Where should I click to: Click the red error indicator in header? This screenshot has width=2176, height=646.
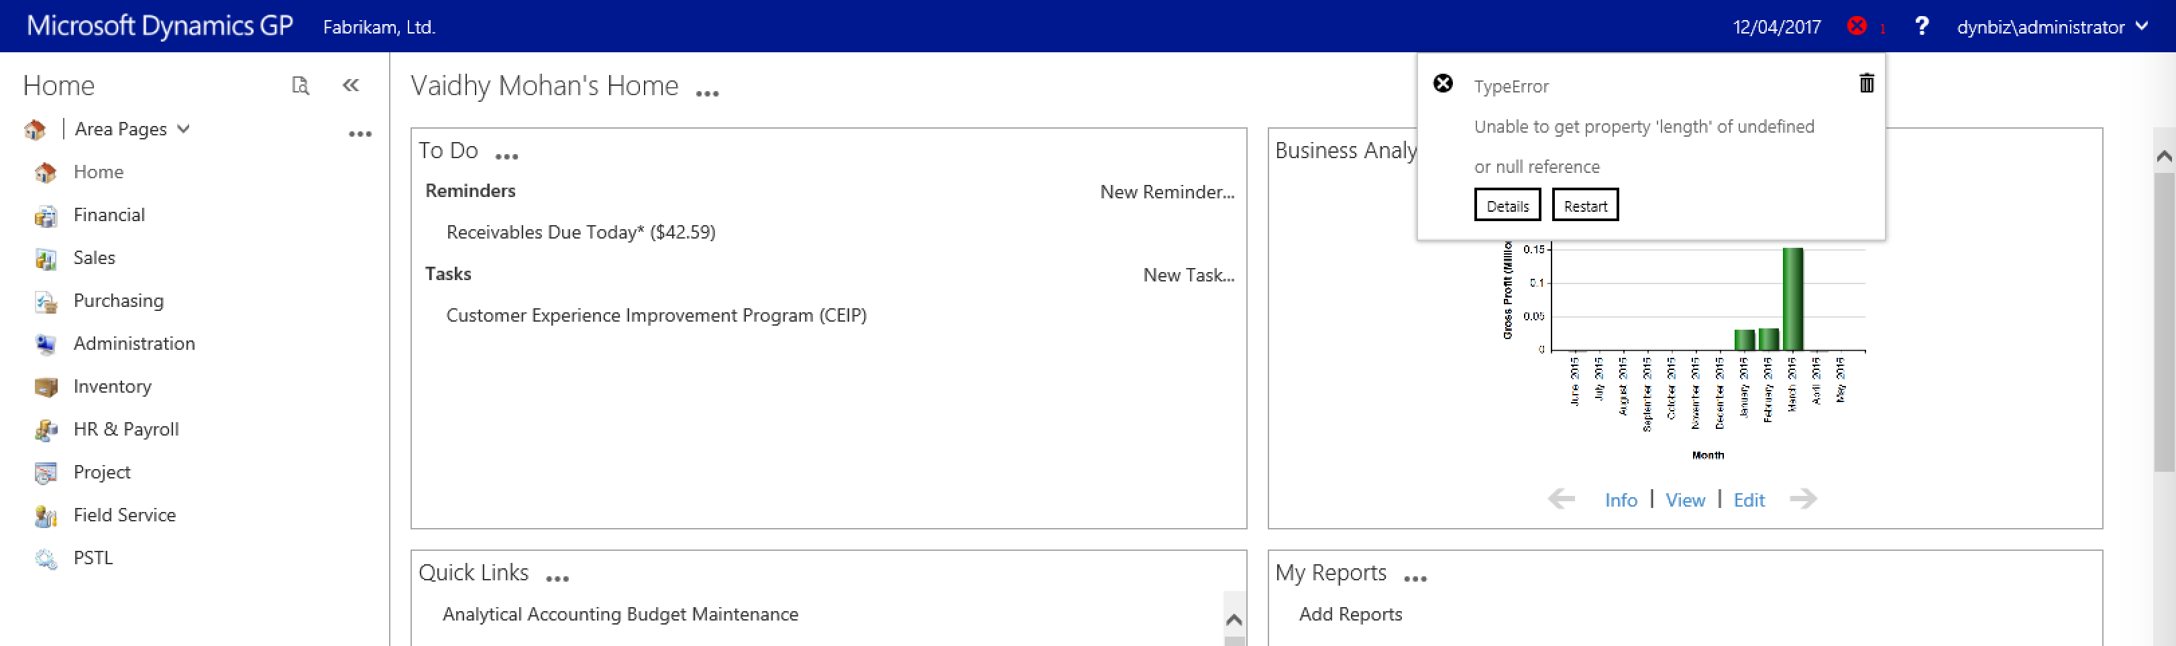coord(1857,26)
